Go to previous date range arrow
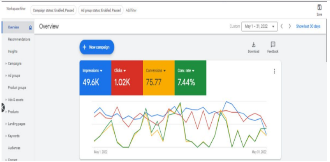 click(281, 26)
